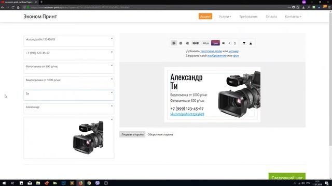The image size is (332, 186).
Task: Expand the Контакты dropdown menu
Action: pyautogui.click(x=293, y=17)
